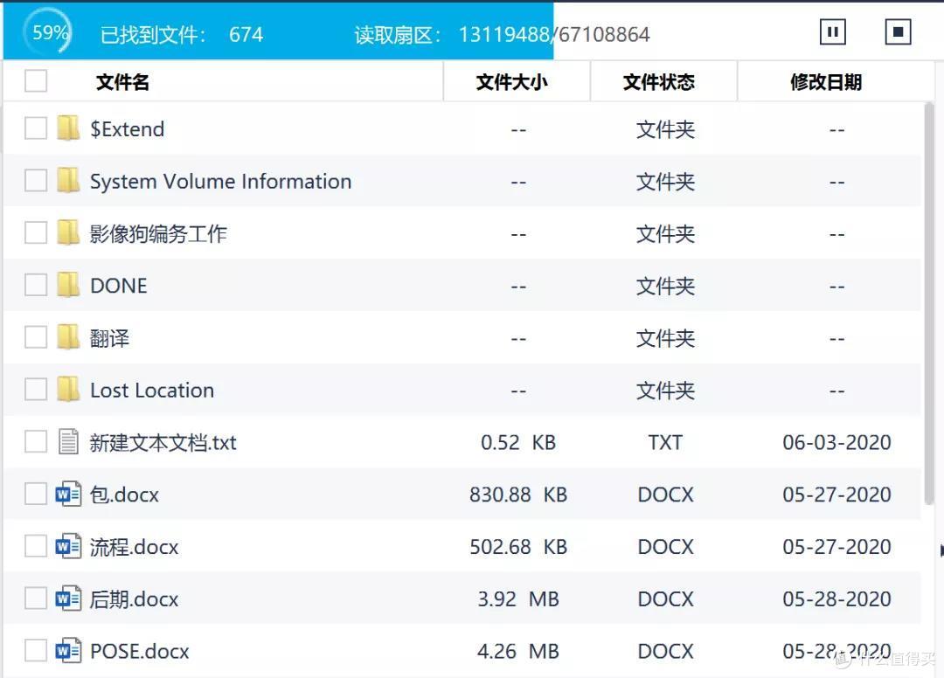Check the 新建文本文档.txt checkbox
Viewport: 944px width, 678px height.
point(36,441)
